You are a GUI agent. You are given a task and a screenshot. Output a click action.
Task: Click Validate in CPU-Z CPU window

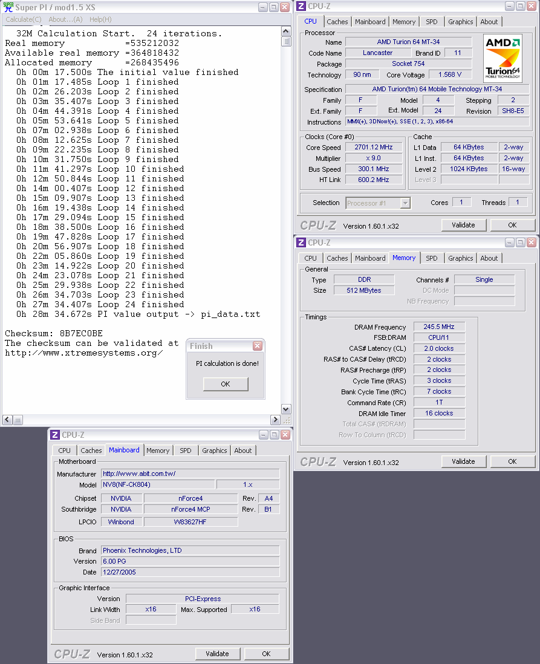point(463,226)
